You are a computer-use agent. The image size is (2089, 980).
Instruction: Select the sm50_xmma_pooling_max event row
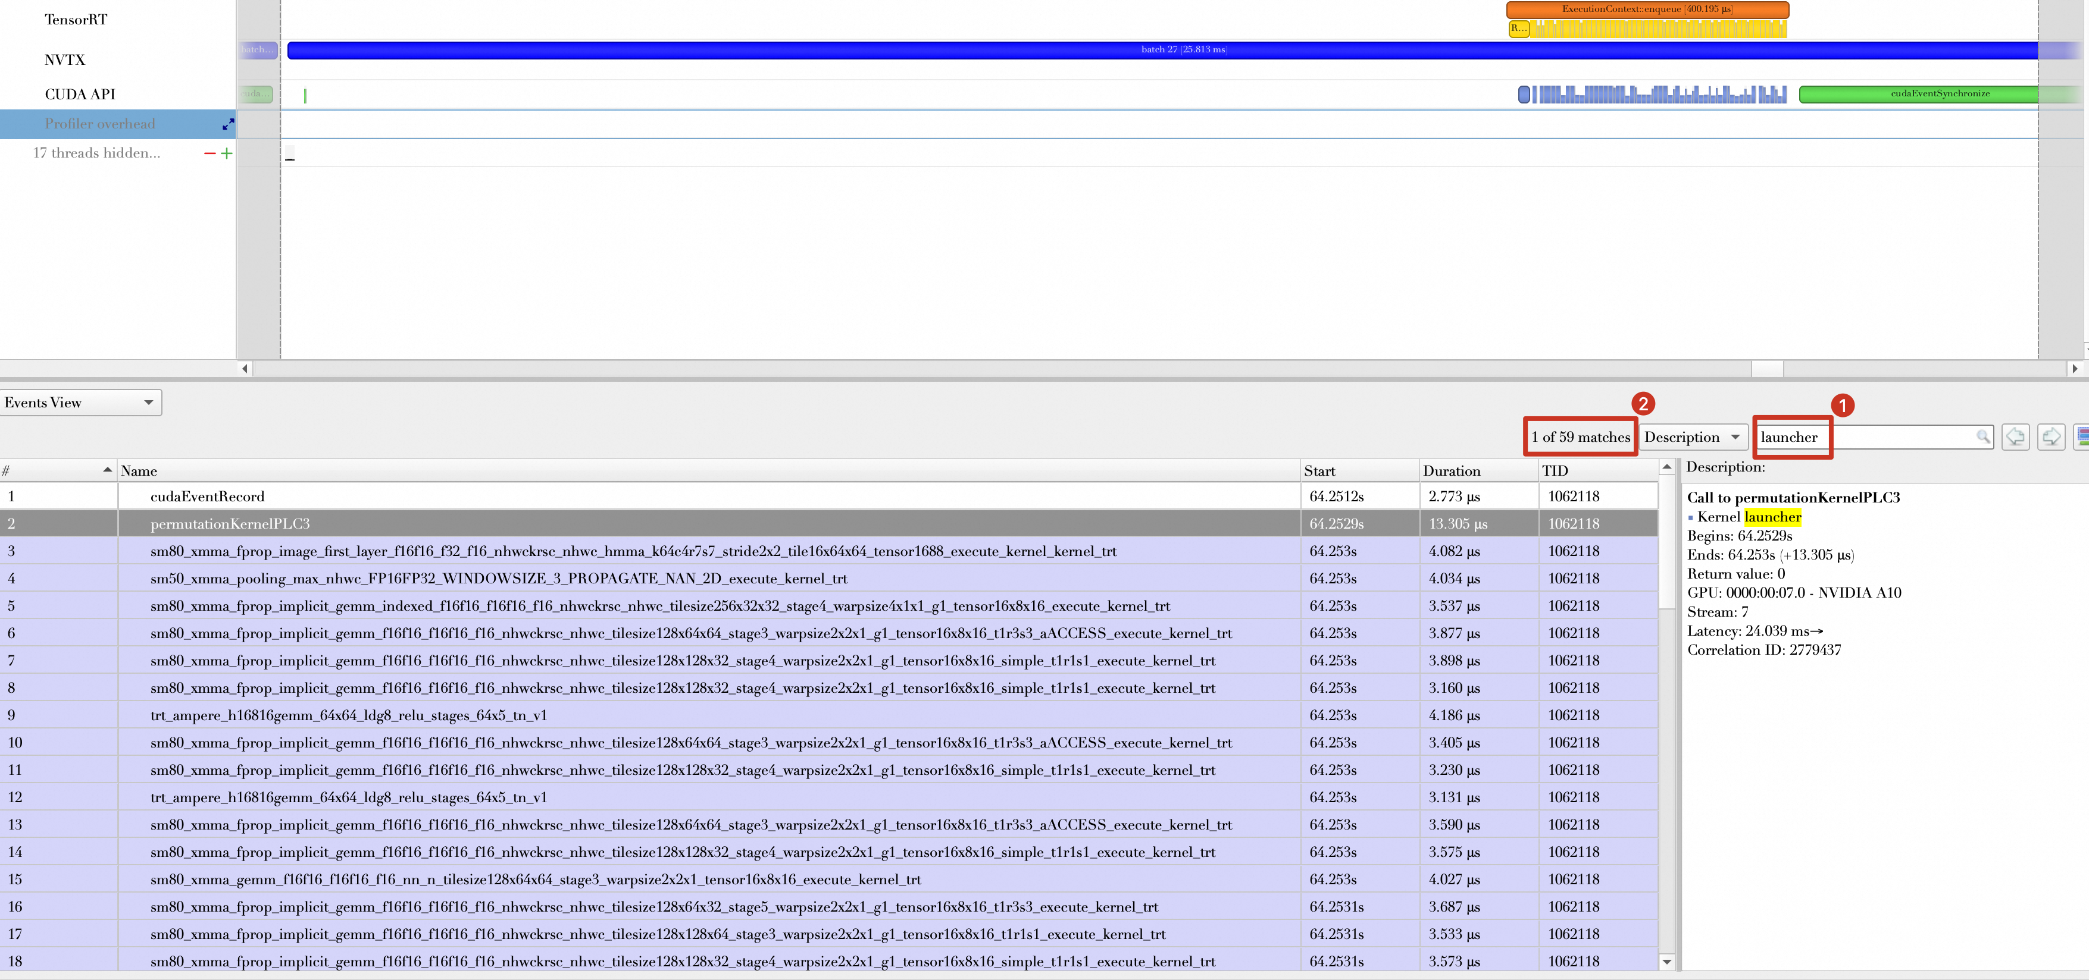click(498, 578)
